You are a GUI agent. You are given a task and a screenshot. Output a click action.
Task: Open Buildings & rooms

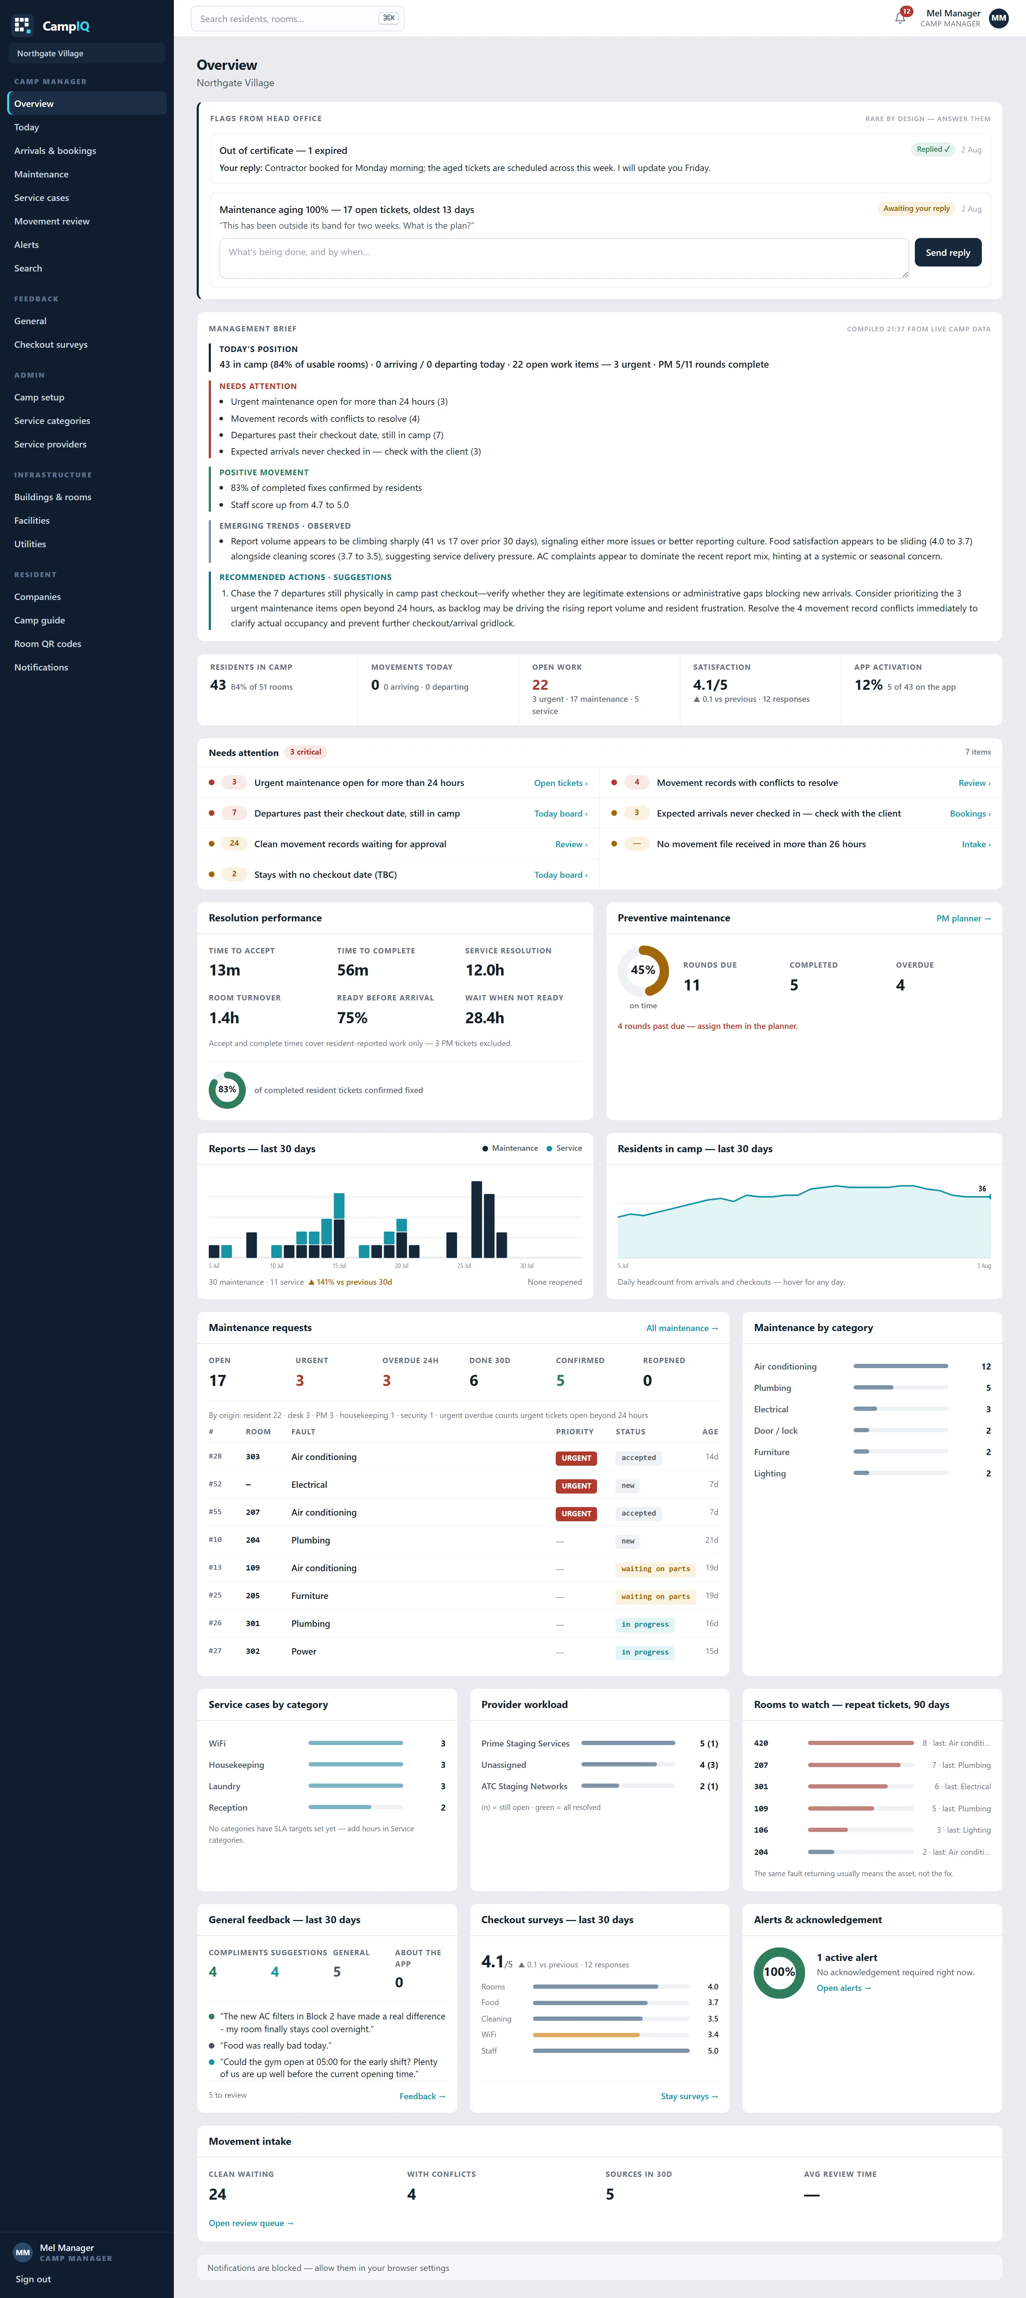pos(87,497)
